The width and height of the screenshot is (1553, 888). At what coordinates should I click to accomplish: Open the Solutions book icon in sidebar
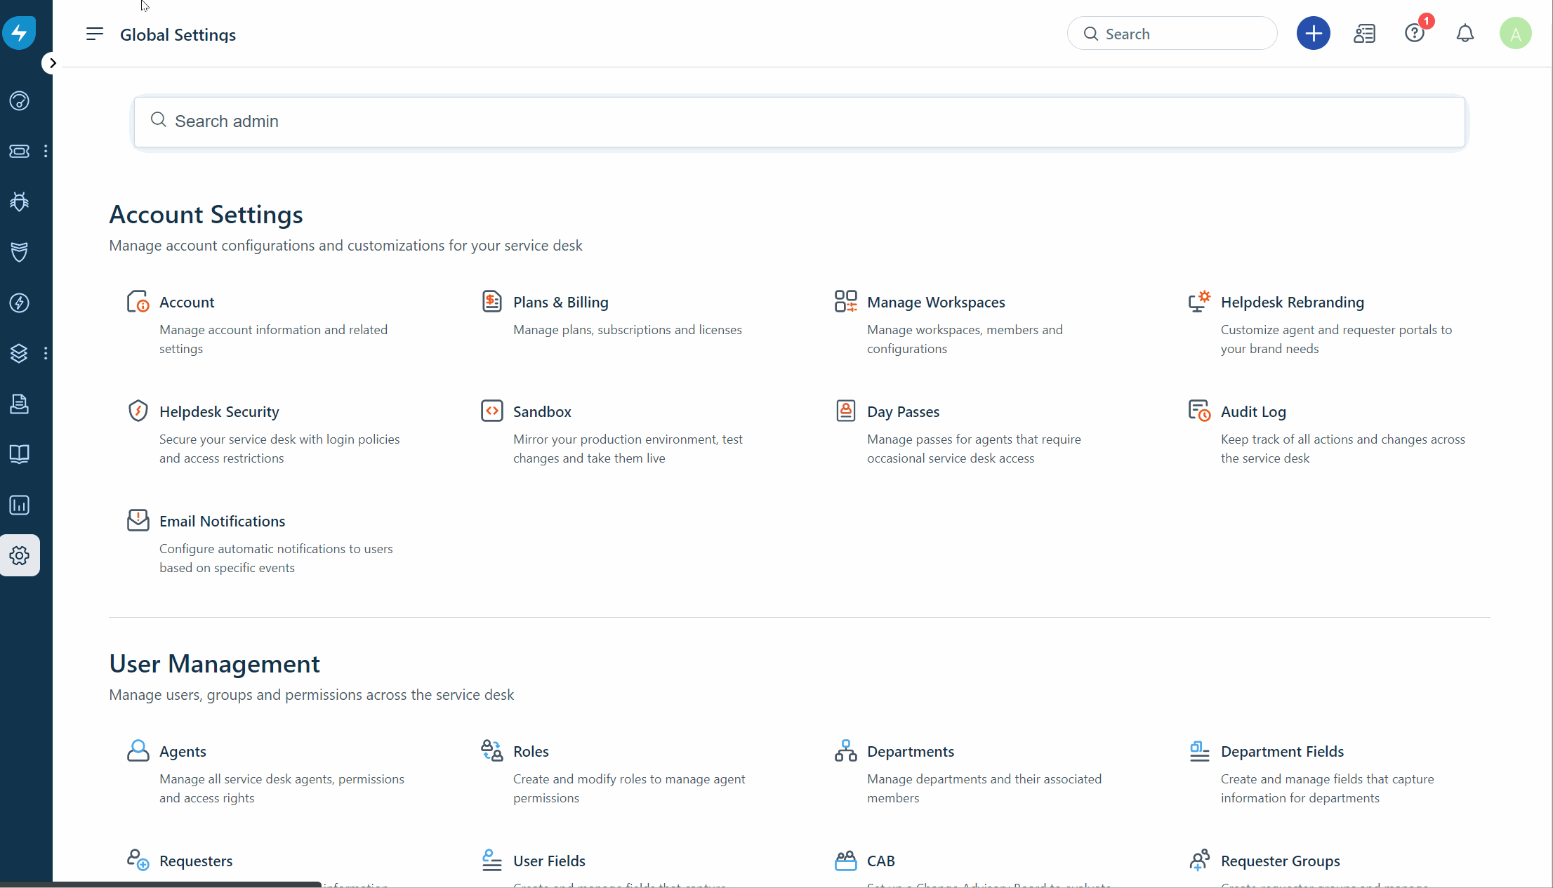(20, 454)
